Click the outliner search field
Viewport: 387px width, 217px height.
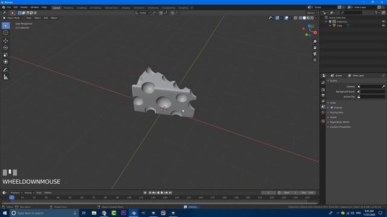point(351,13)
